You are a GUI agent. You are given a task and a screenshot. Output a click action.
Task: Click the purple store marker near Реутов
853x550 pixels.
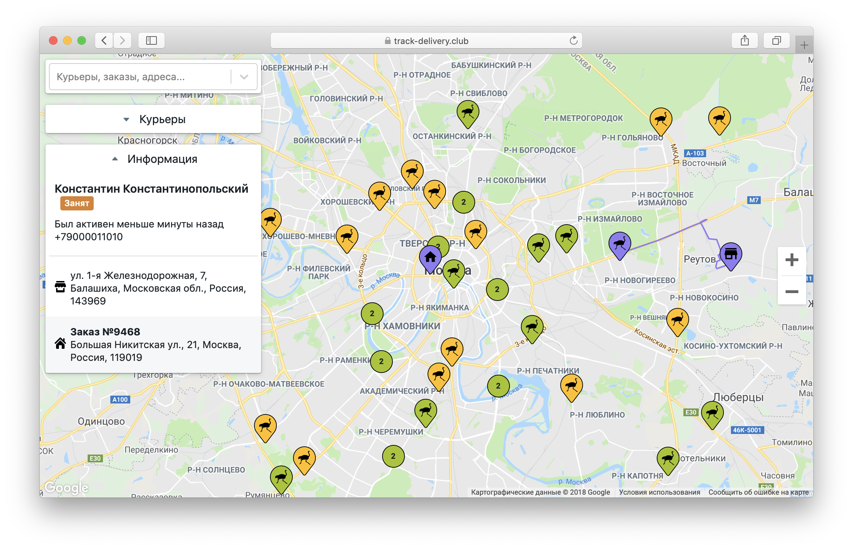point(731,254)
